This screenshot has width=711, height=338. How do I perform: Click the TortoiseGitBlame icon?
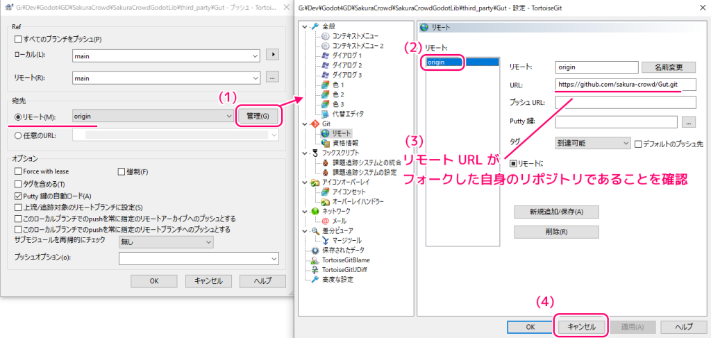tap(316, 260)
